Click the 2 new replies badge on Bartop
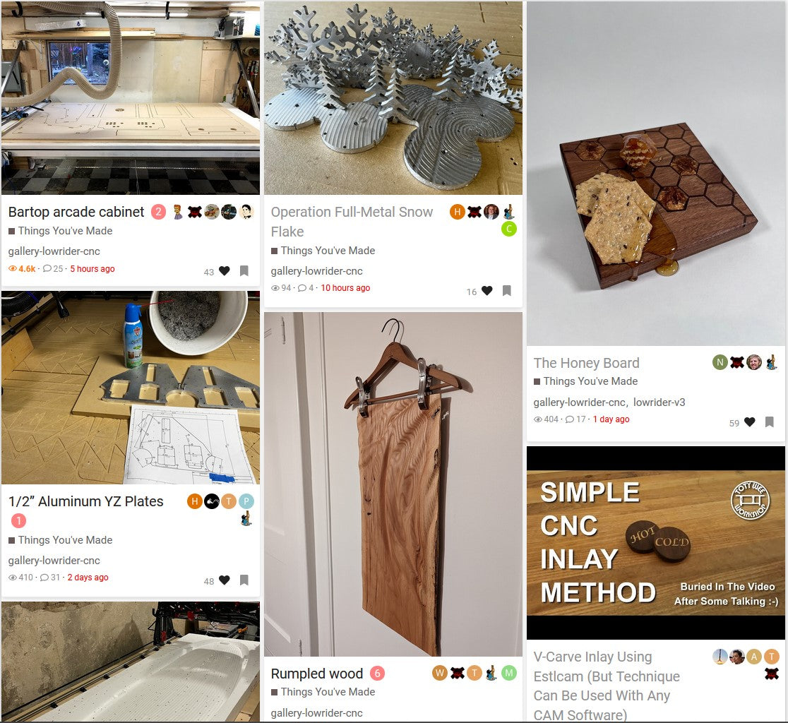Viewport: 788px width, 723px height. click(x=158, y=212)
